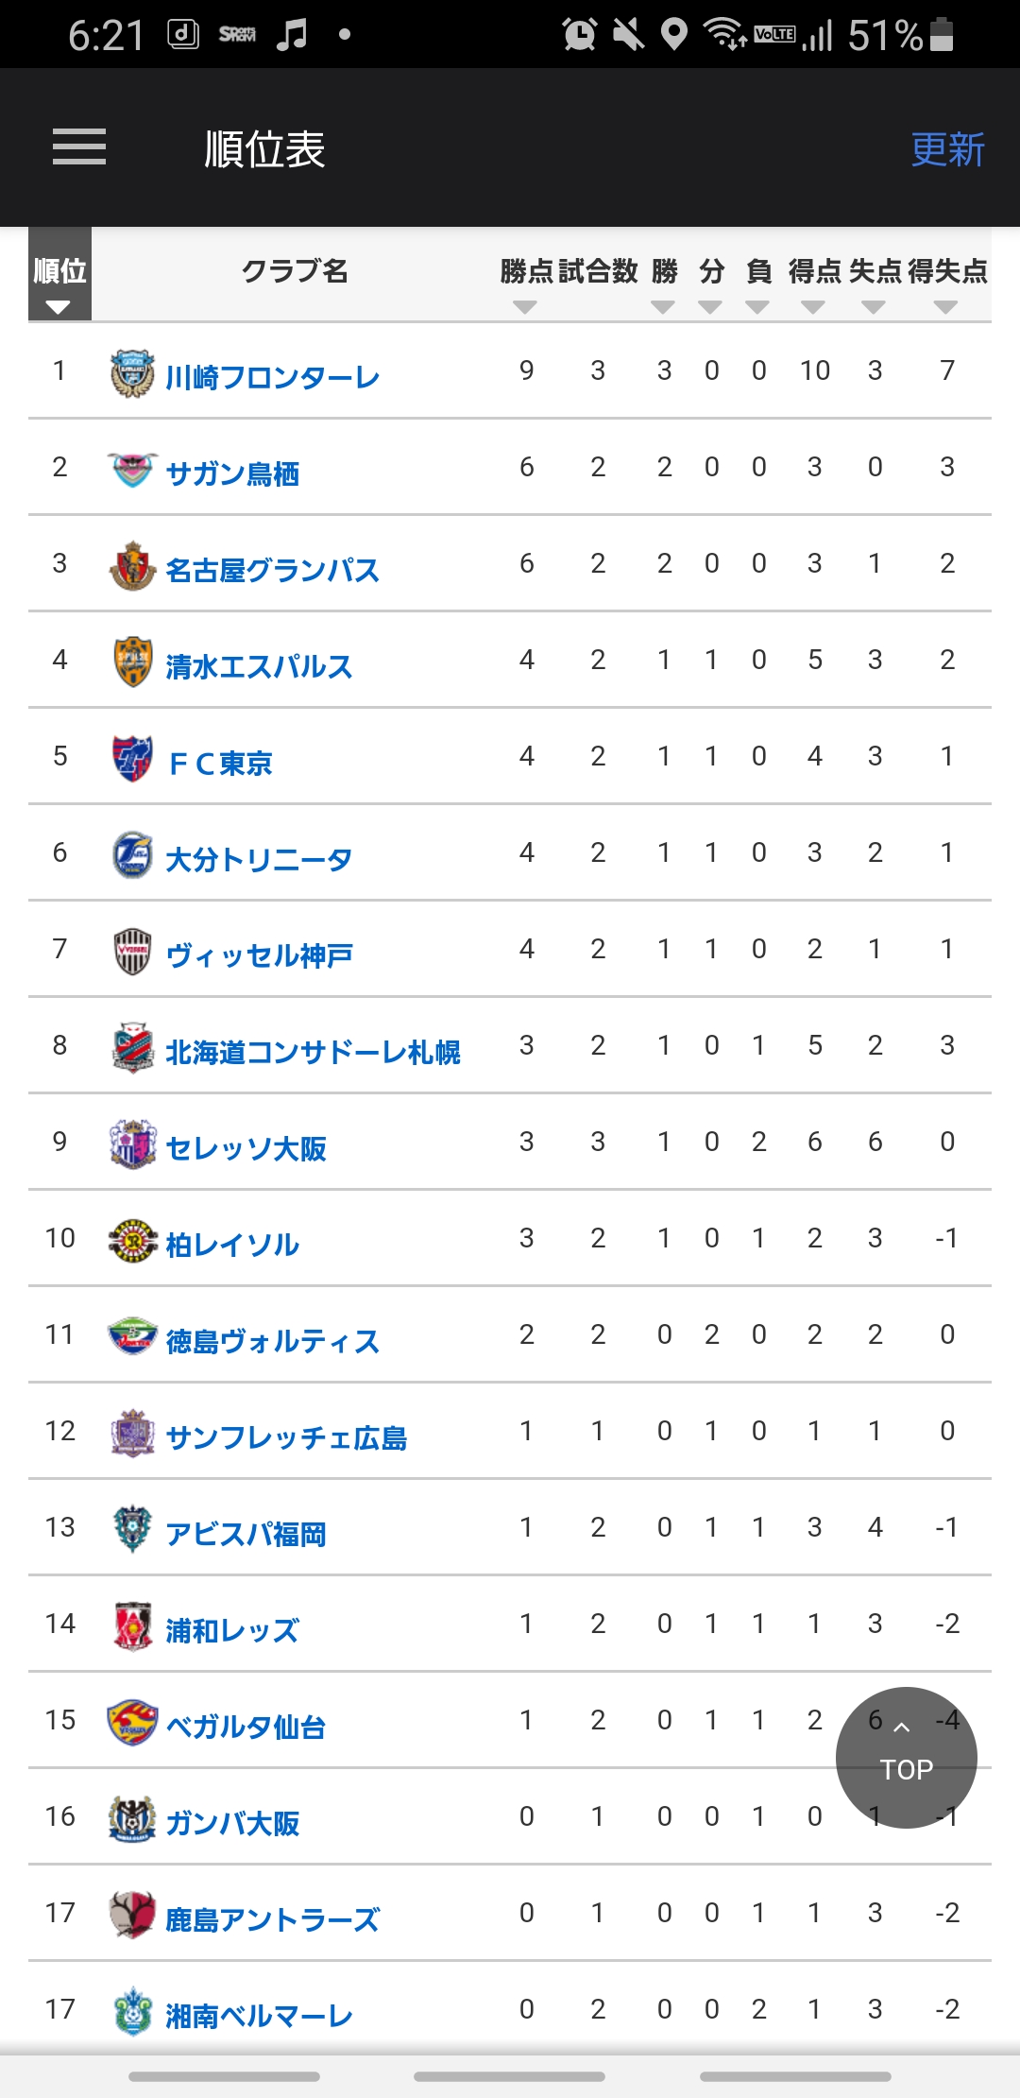Open the hamburger menu
Viewport: 1020px width, 2098px height.
point(79,147)
